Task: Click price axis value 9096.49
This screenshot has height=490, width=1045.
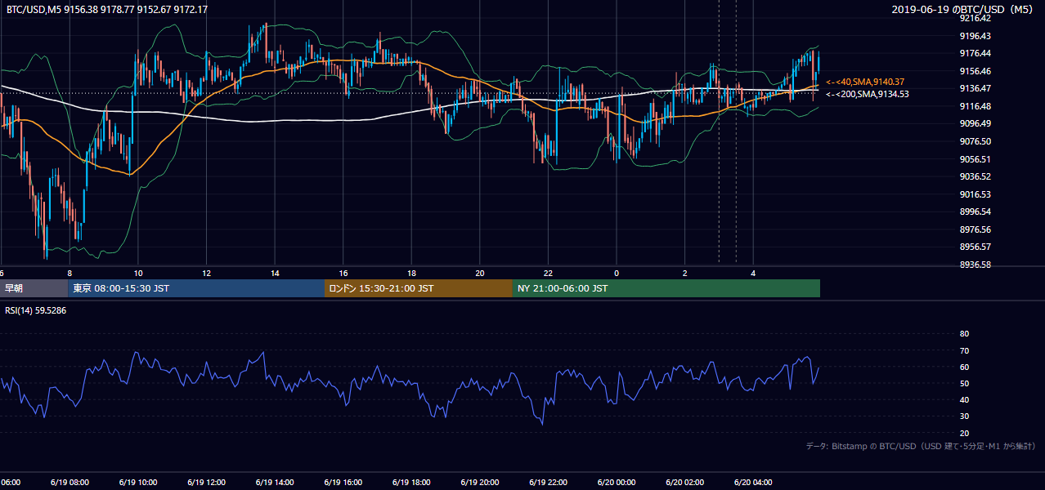Action: (975, 123)
